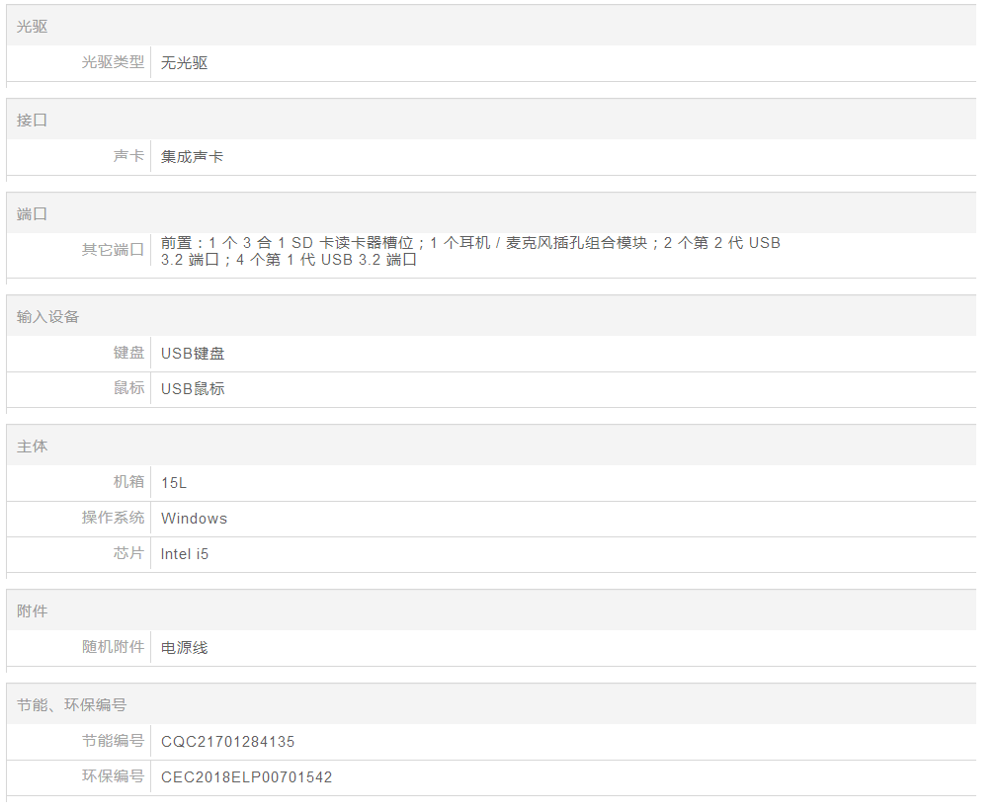Click the 接口 section header
Image resolution: width=997 pixels, height=812 pixels.
pos(33,121)
